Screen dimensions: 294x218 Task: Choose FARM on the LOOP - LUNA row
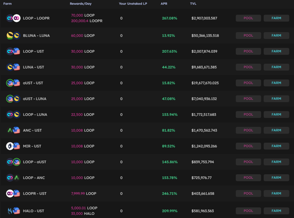point(276,115)
